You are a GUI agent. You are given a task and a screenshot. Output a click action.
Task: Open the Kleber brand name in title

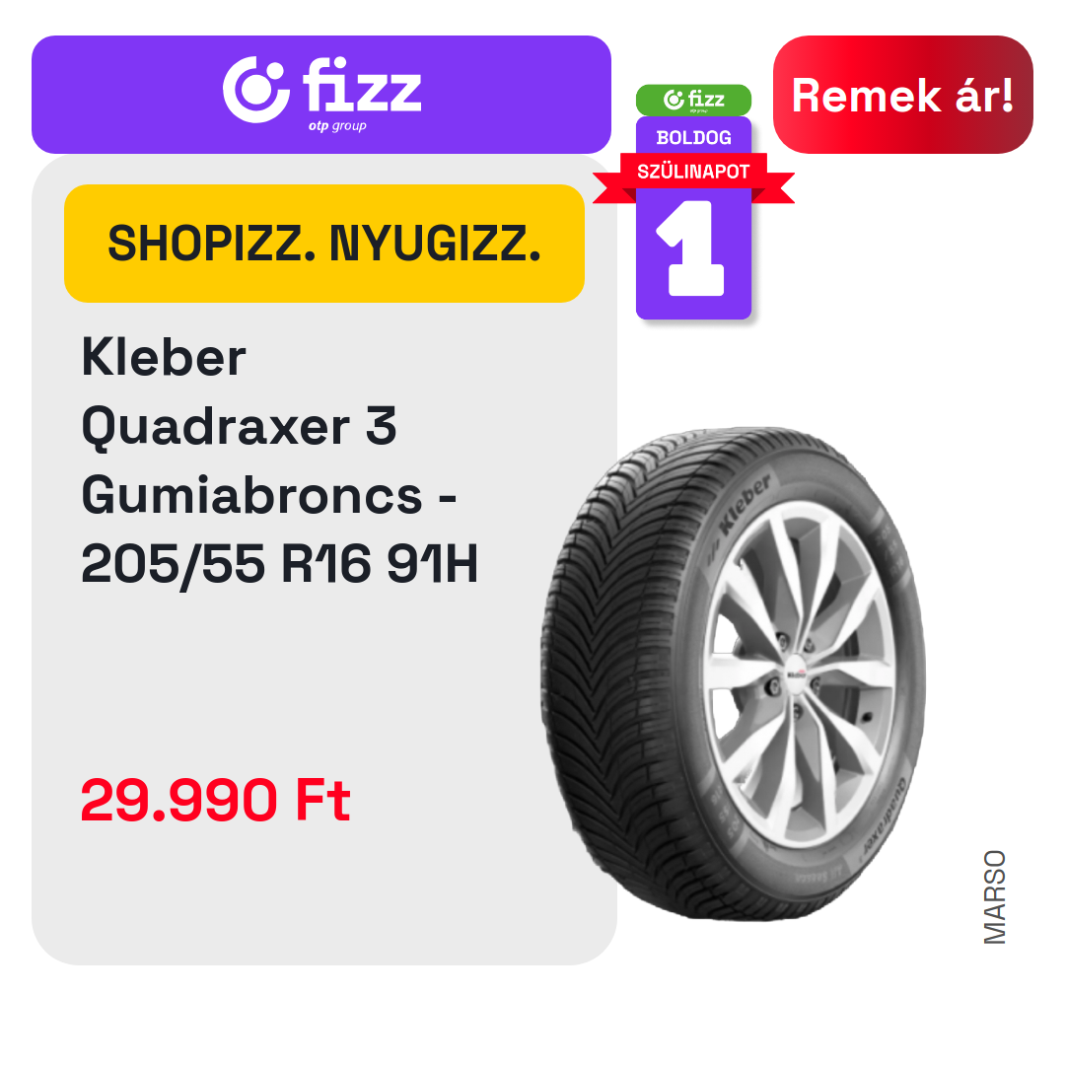[x=164, y=357]
